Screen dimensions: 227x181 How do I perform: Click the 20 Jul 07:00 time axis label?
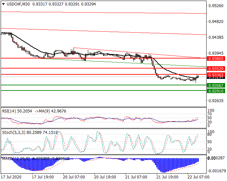click(x=74, y=177)
